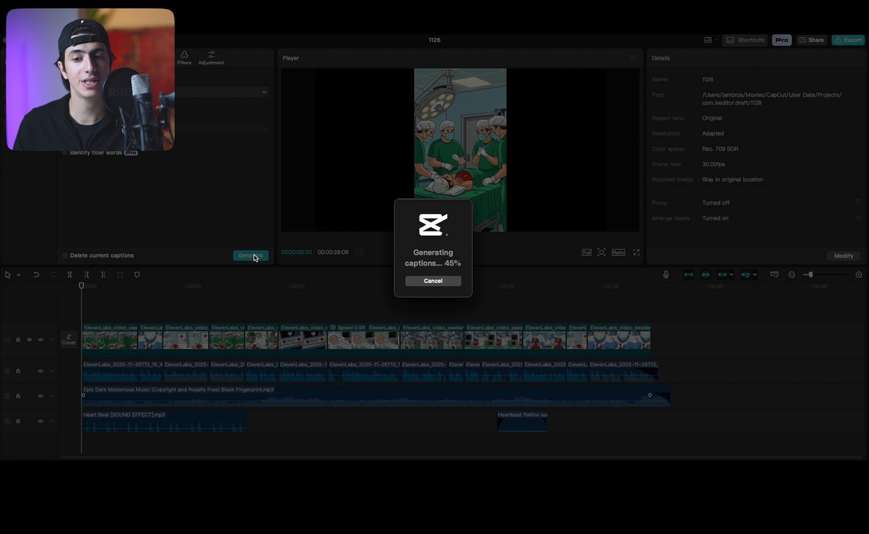The width and height of the screenshot is (869, 534).
Task: Toggle auto snapping icon
Action: [706, 275]
